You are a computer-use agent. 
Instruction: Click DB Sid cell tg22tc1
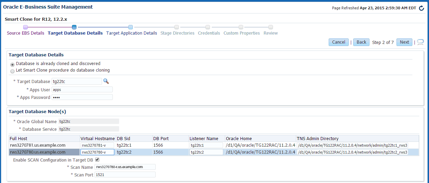click(124, 145)
